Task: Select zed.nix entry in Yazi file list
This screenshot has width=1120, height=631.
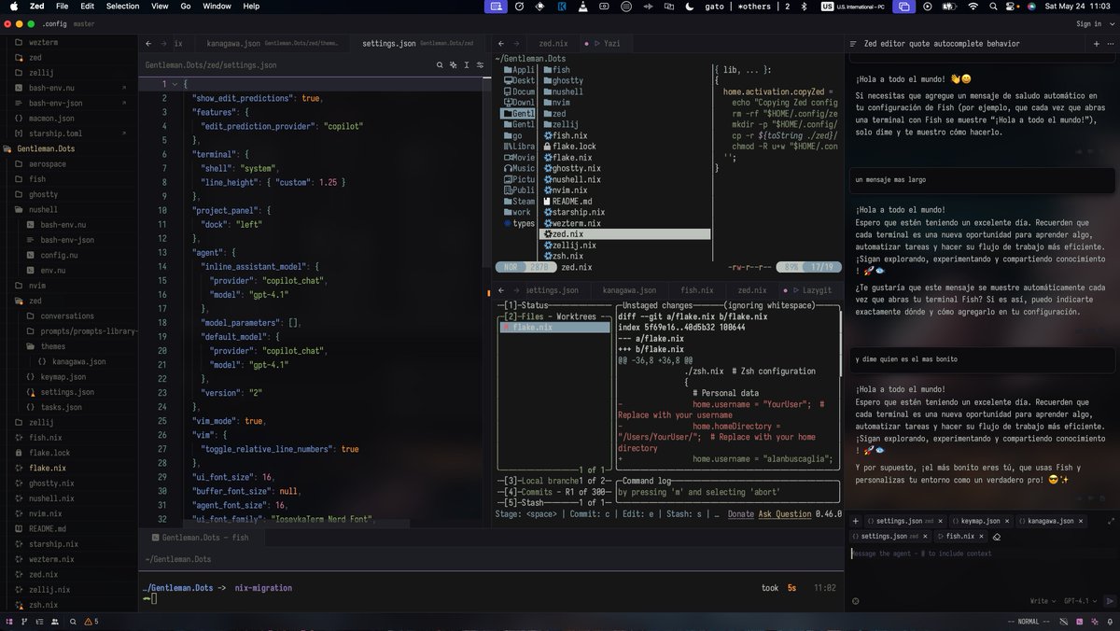Action: [x=626, y=234]
